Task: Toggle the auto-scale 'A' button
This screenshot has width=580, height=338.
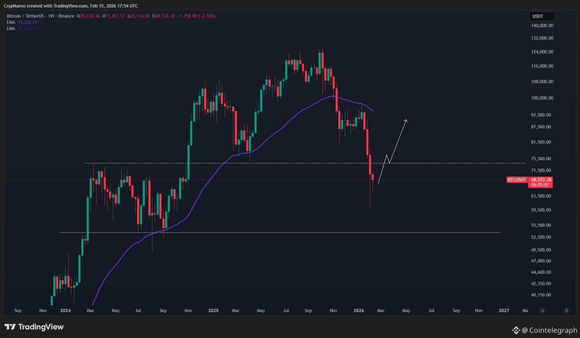Action: tap(542, 311)
